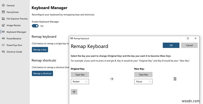Click the File Explorer Preview icon

[x=3, y=19]
